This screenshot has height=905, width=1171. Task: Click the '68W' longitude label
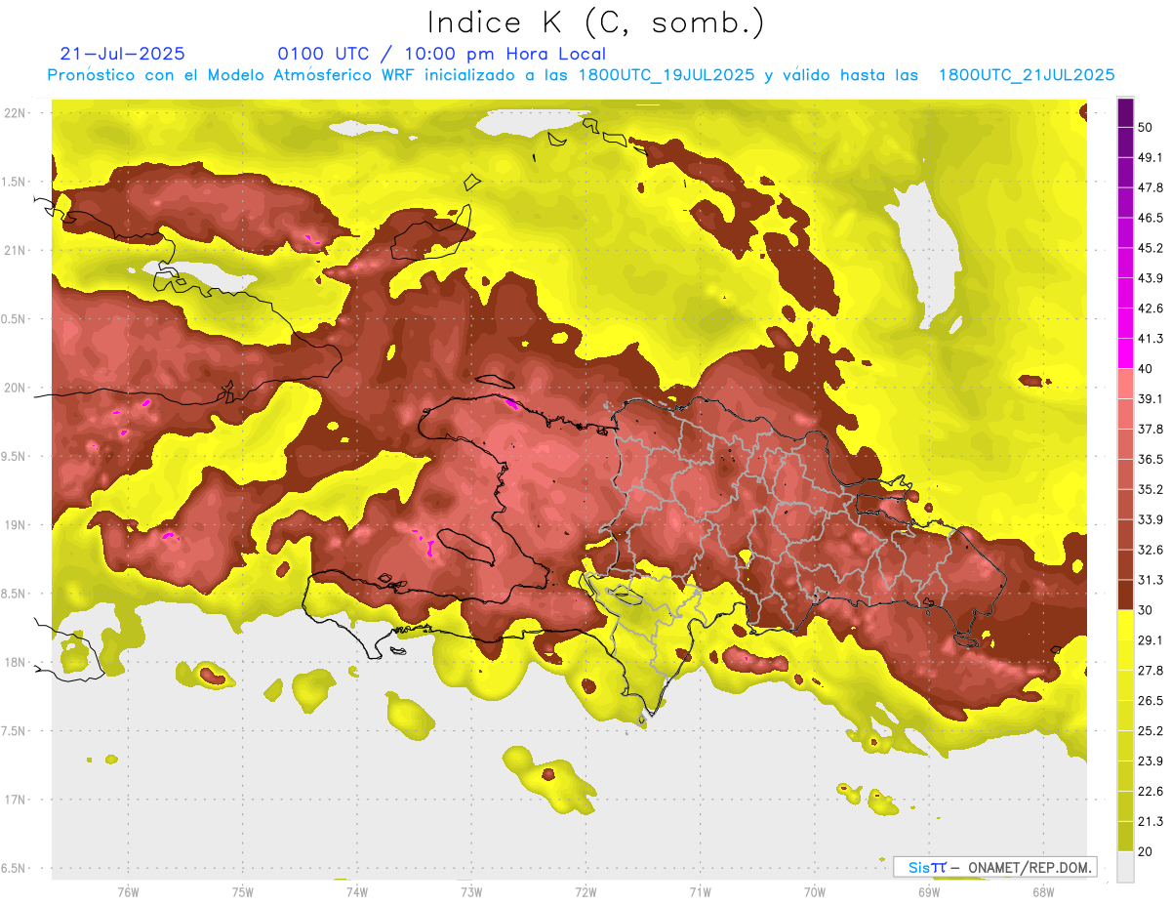(x=1043, y=892)
